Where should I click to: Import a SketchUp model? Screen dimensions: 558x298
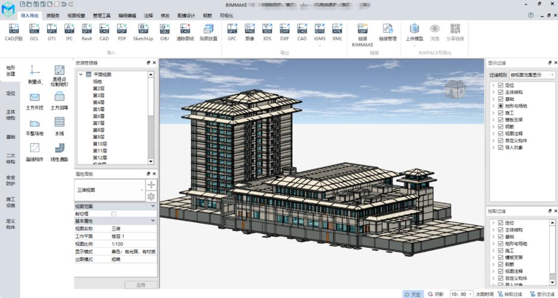pyautogui.click(x=143, y=32)
